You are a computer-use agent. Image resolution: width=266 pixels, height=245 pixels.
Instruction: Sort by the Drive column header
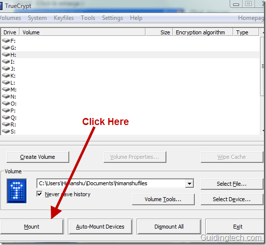(10, 32)
